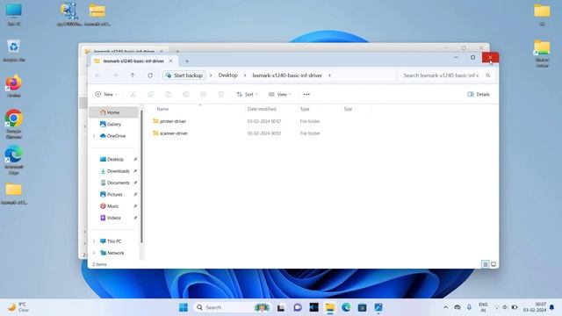Open the taskbar clock and date
The image size is (562, 316).
click(535, 307)
